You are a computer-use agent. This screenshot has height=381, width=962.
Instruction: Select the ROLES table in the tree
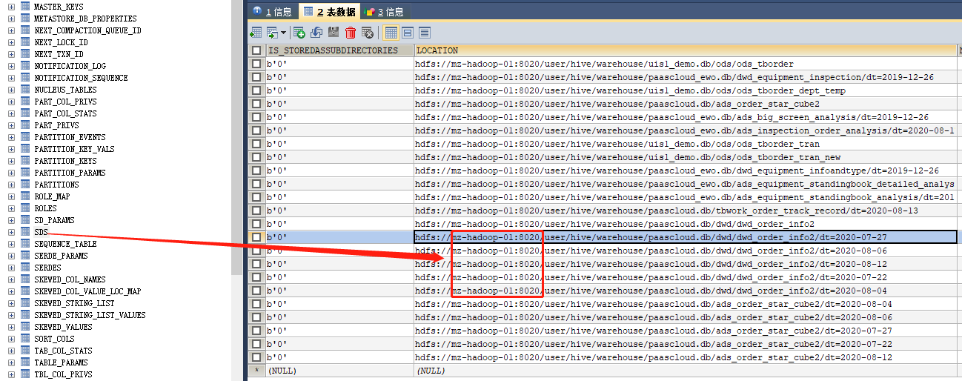pos(45,208)
